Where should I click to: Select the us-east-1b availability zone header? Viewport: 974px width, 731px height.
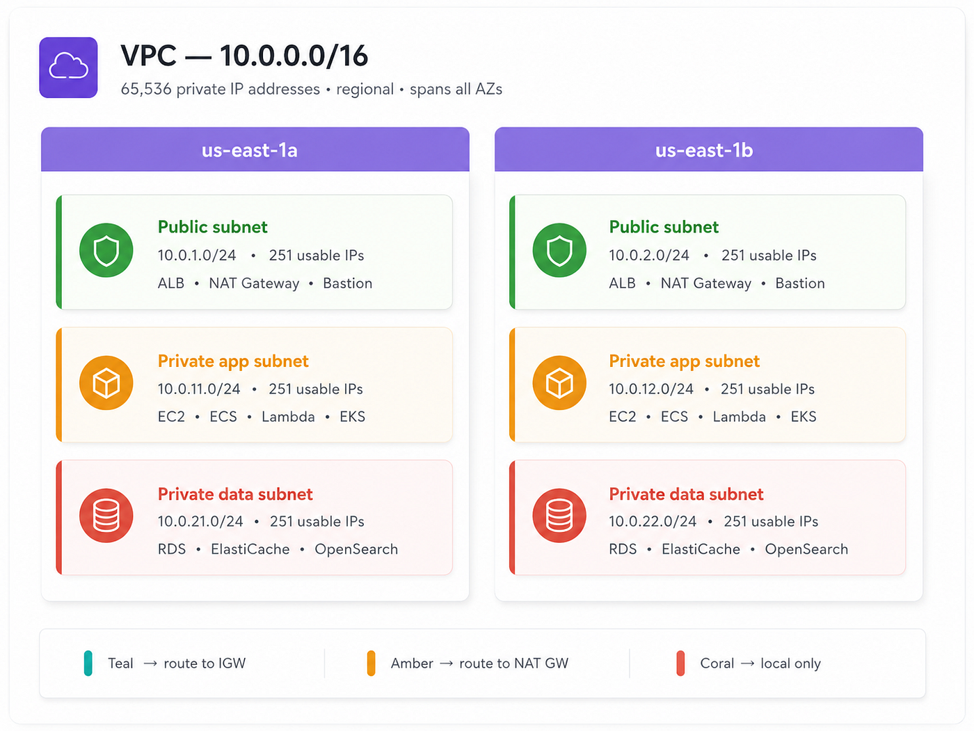[x=709, y=150]
